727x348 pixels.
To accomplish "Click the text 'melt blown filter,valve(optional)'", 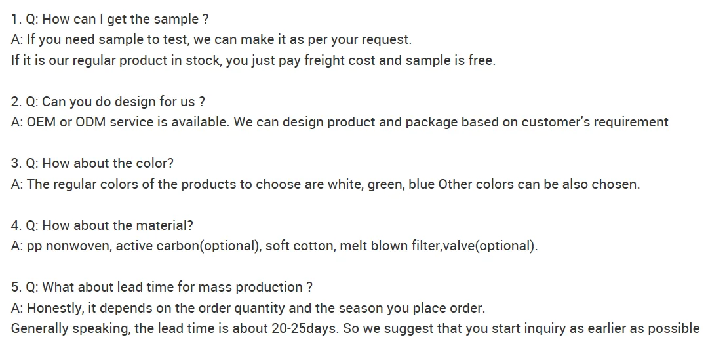I will click(439, 246).
